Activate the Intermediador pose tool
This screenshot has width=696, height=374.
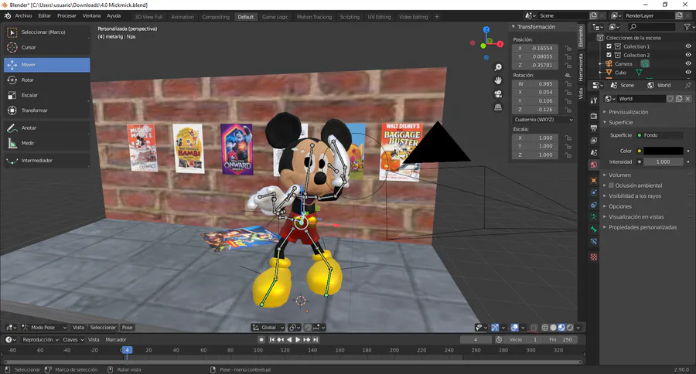(x=46, y=160)
